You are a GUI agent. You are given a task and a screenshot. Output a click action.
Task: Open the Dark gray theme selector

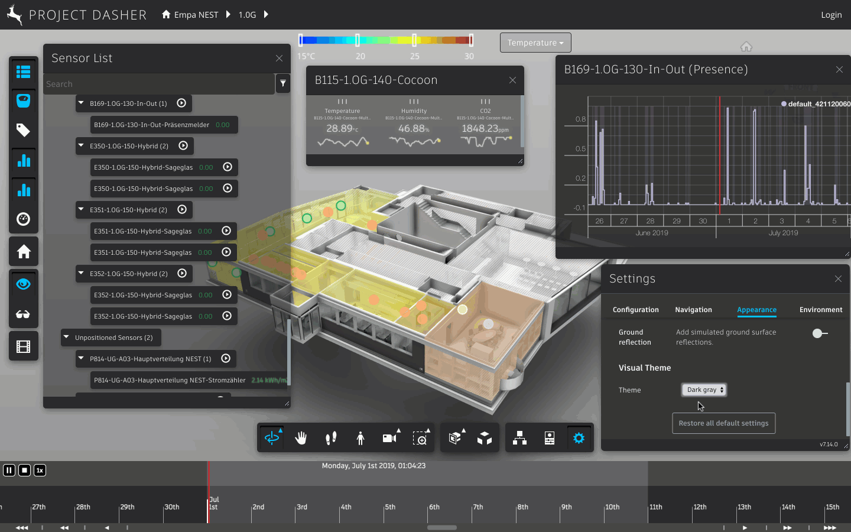pos(704,390)
